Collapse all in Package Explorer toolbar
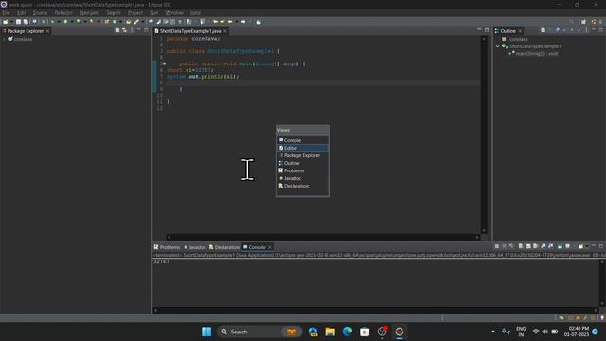 [117, 30]
